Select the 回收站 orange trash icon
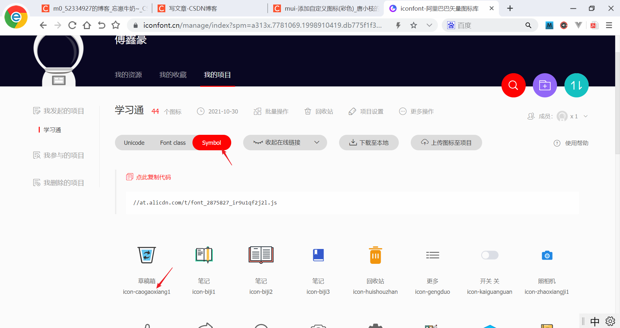Screen dimensions: 620x328 coord(375,255)
